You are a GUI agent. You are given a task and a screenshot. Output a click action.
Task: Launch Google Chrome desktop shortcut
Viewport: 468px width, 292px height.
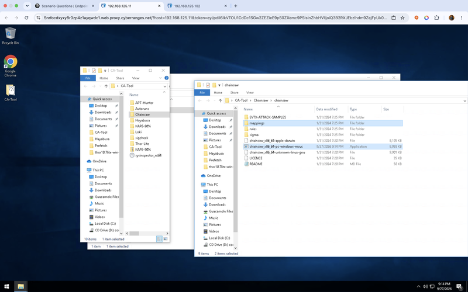10,66
